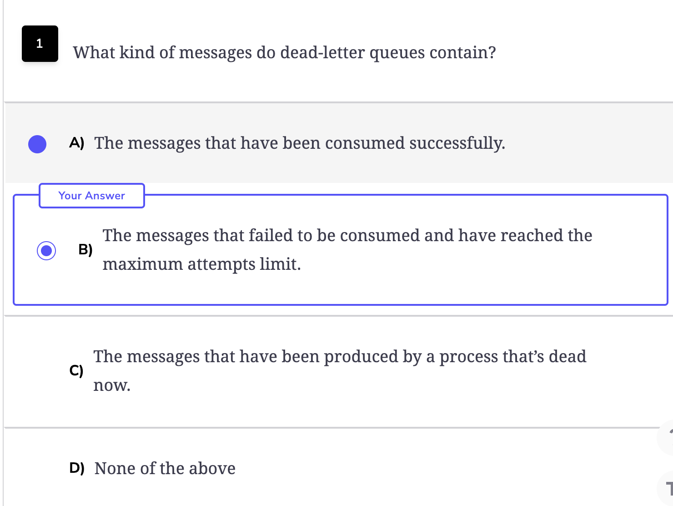
Task: Click the A) option letter
Action: [77, 143]
